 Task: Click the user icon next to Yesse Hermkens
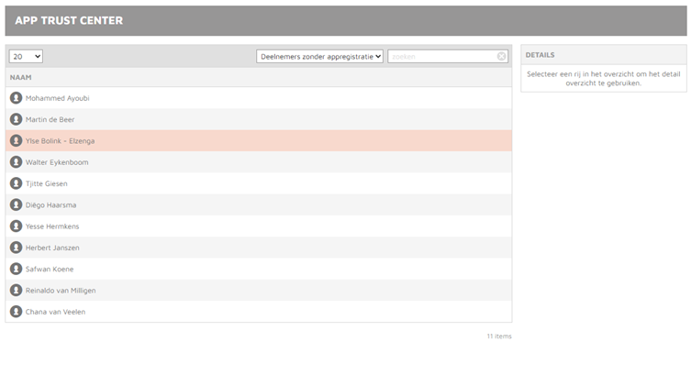coord(16,226)
